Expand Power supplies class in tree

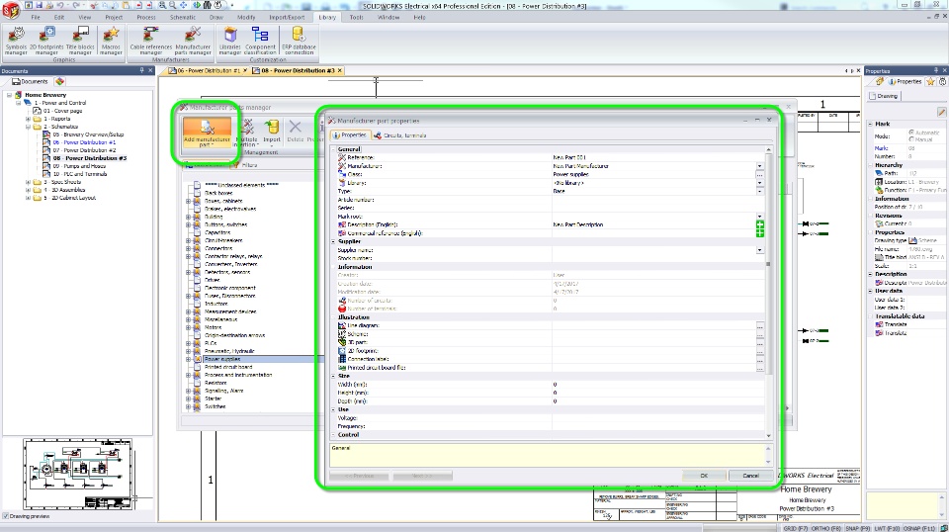(188, 359)
